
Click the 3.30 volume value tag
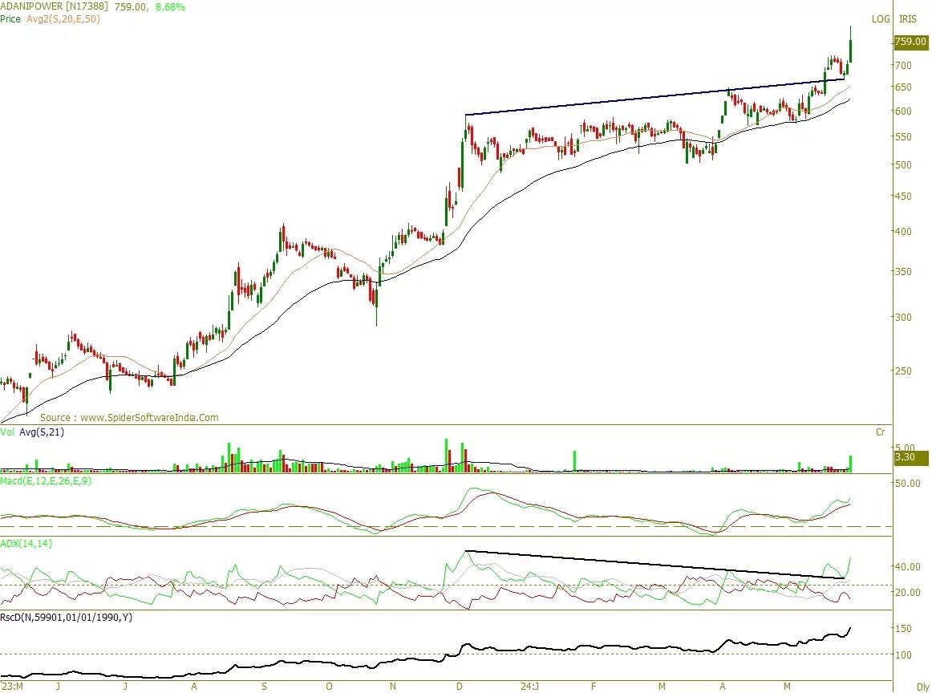coord(911,457)
